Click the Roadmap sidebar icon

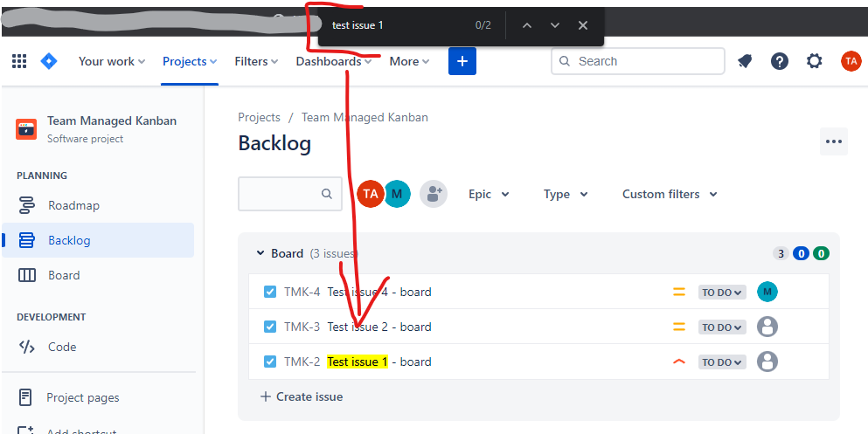[26, 206]
